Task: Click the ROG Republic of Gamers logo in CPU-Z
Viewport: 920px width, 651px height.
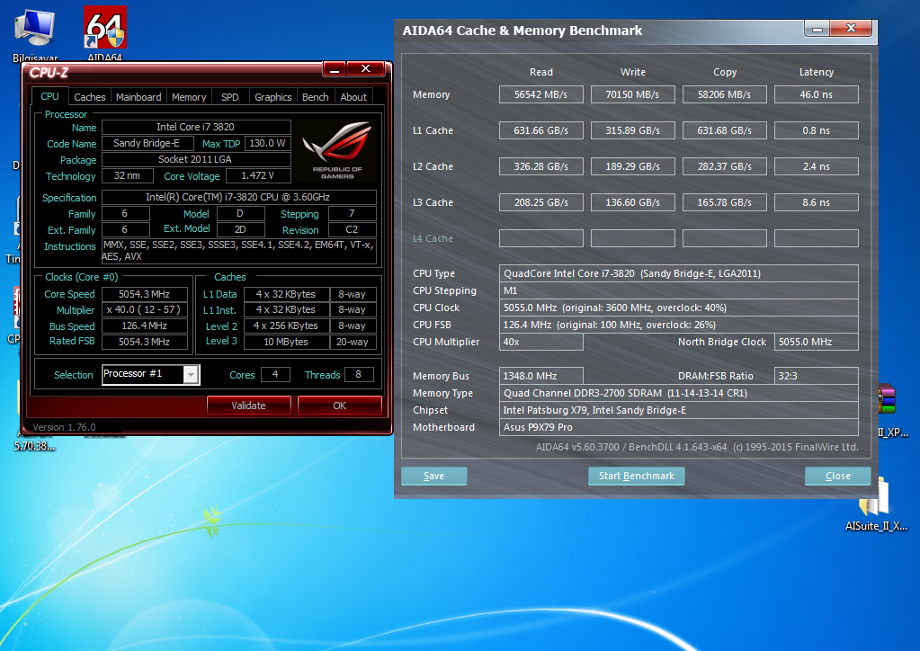Action: pyautogui.click(x=336, y=150)
